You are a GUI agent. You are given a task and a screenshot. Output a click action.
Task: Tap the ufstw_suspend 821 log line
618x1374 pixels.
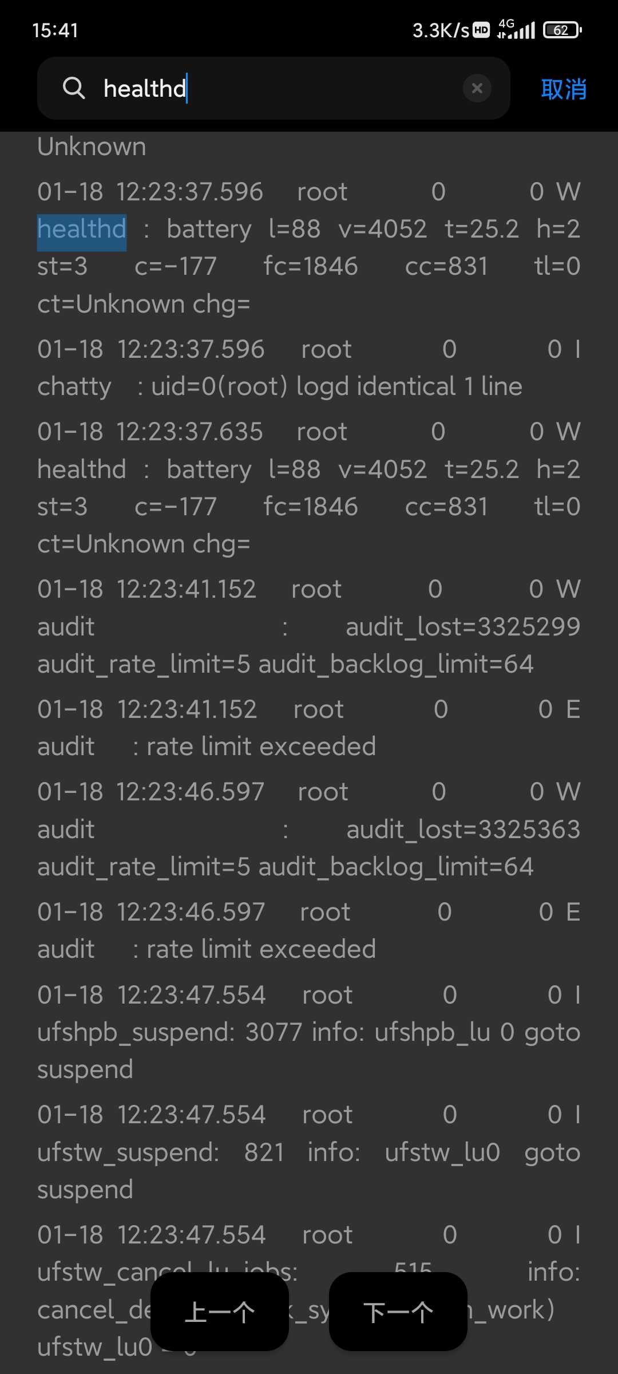[x=309, y=1152]
